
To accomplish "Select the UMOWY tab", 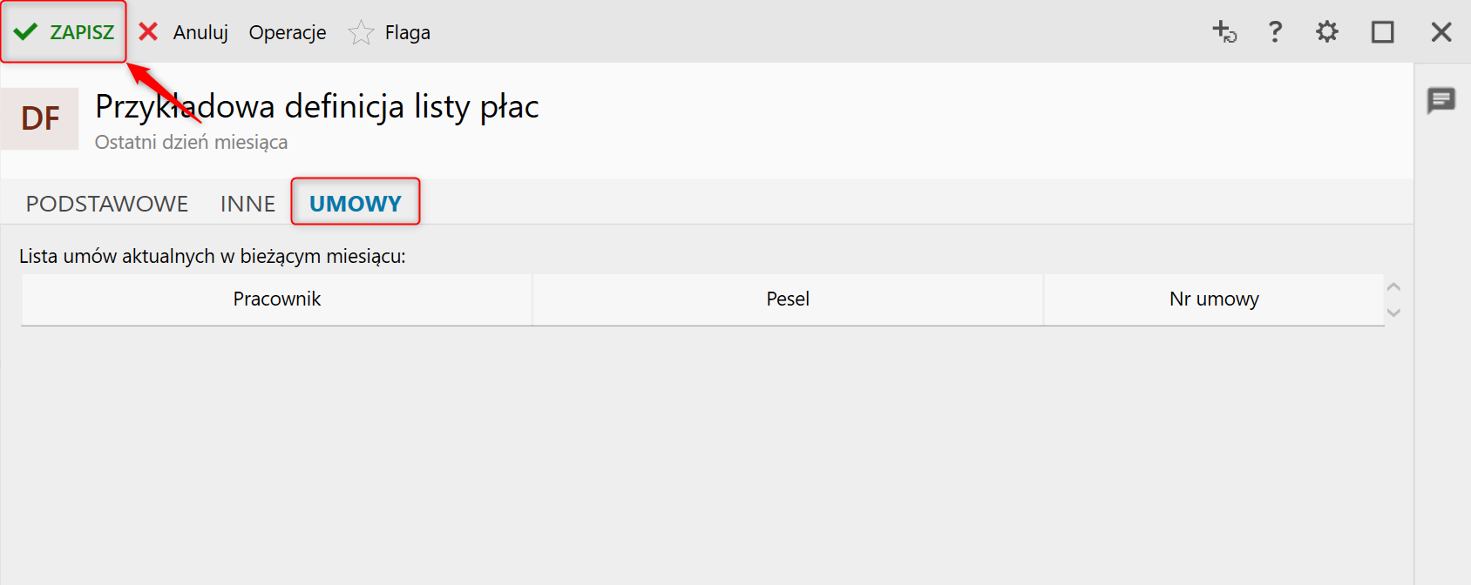I will click(x=356, y=204).
